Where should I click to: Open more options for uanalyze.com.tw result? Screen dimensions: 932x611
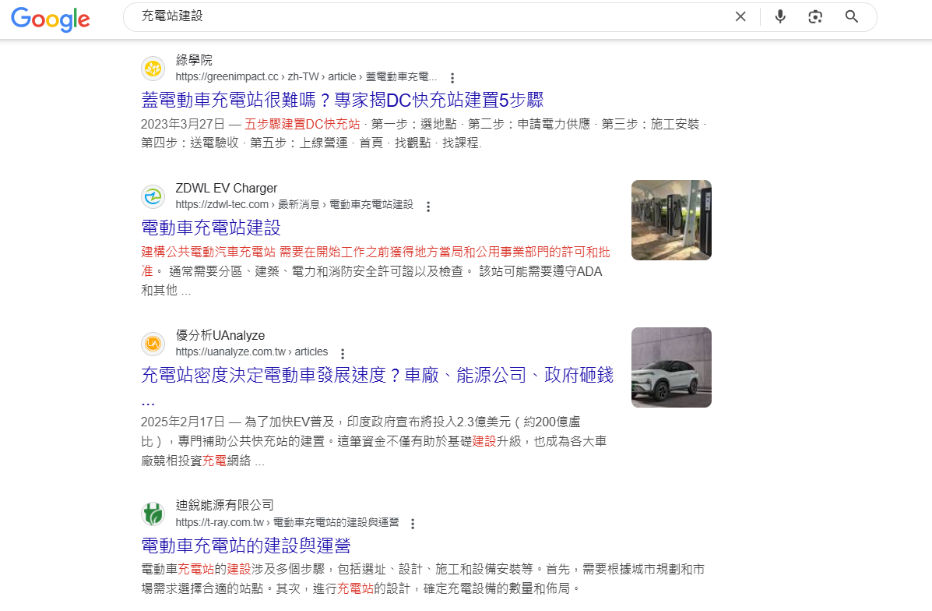point(343,353)
